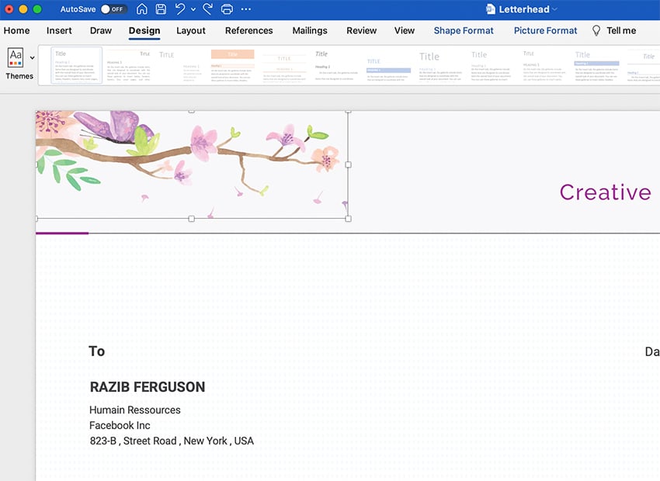This screenshot has width=660, height=481.
Task: Open more commands via the ellipsis icon
Action: point(245,9)
